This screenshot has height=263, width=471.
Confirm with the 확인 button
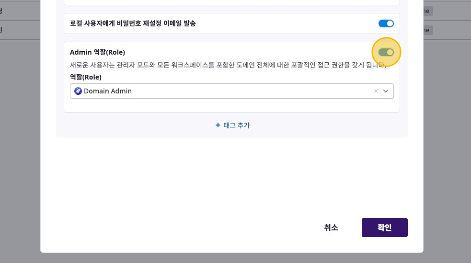(x=384, y=228)
